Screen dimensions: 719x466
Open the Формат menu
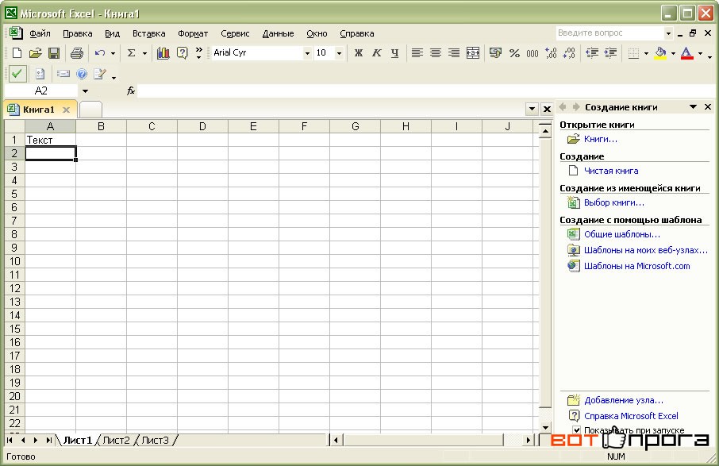[x=193, y=33]
